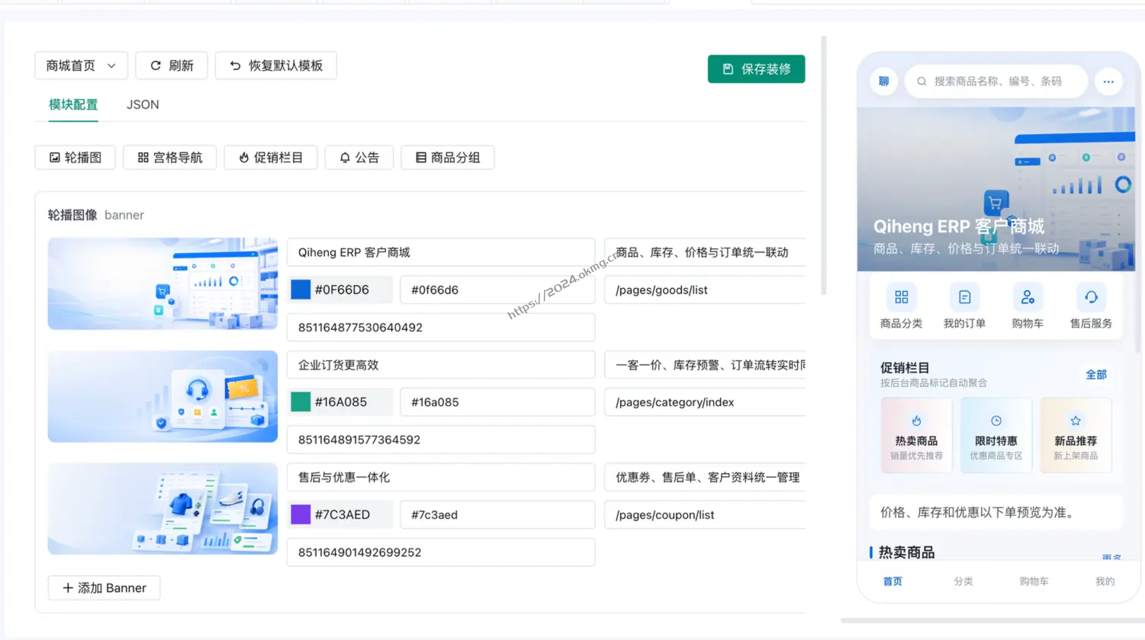Click the vertical scrollbar of config panel
Image resolution: width=1145 pixels, height=640 pixels.
tap(824, 165)
